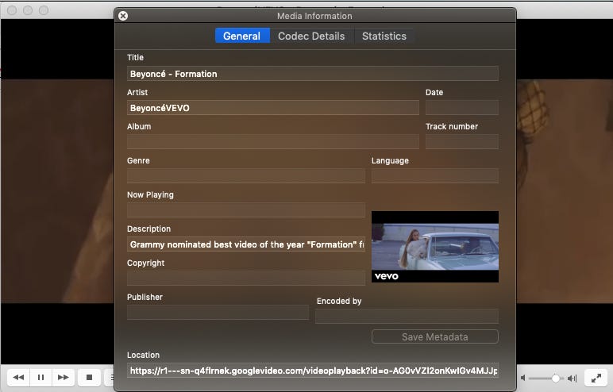Image resolution: width=613 pixels, height=392 pixels.
Task: Click the Track number field
Action: click(x=462, y=142)
